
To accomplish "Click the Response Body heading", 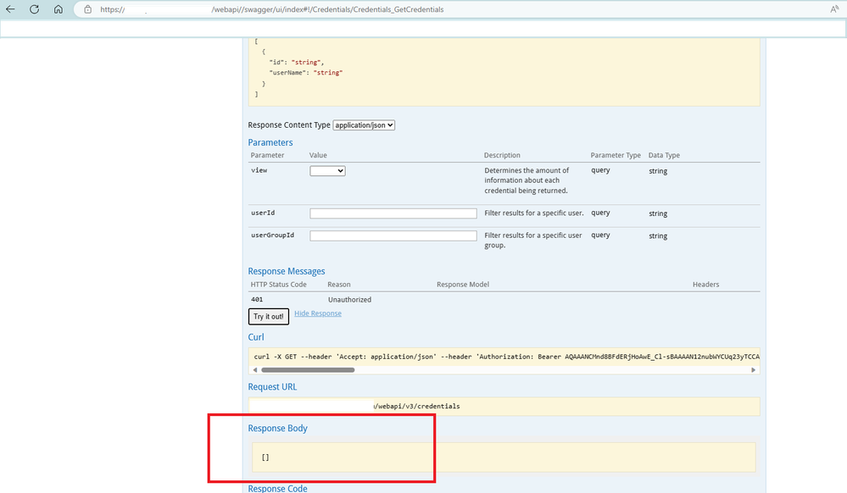I will pos(277,429).
